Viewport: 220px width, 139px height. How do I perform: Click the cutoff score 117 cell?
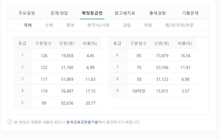[x=44, y=79]
